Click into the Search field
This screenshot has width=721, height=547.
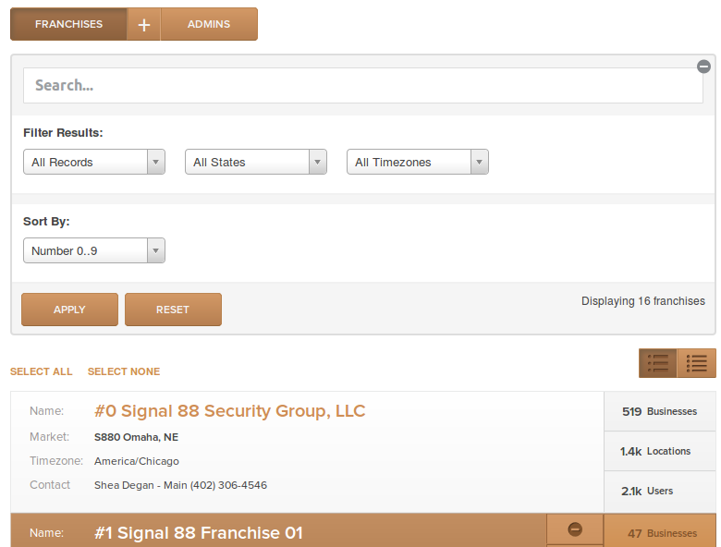point(362,86)
